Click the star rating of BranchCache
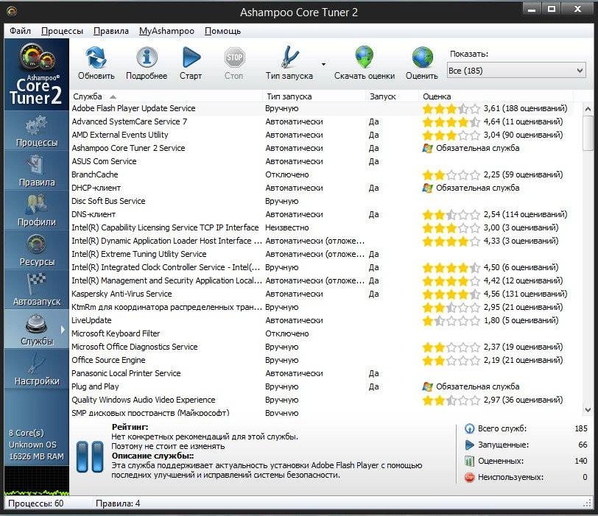 pos(451,174)
